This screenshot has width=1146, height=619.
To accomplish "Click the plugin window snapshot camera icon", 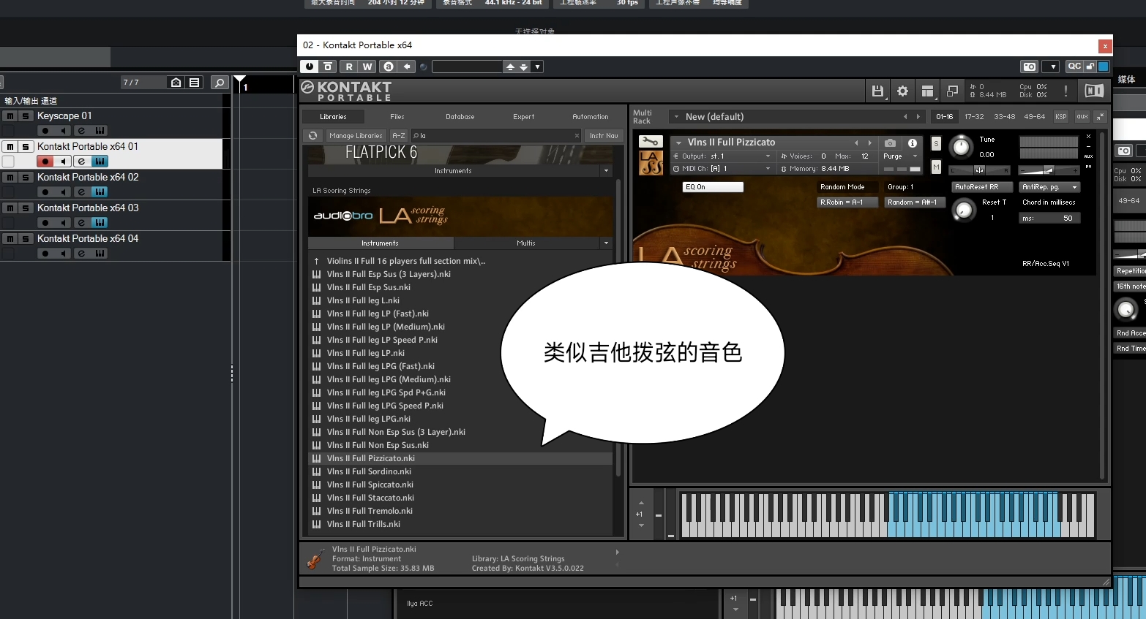I will (x=1030, y=67).
